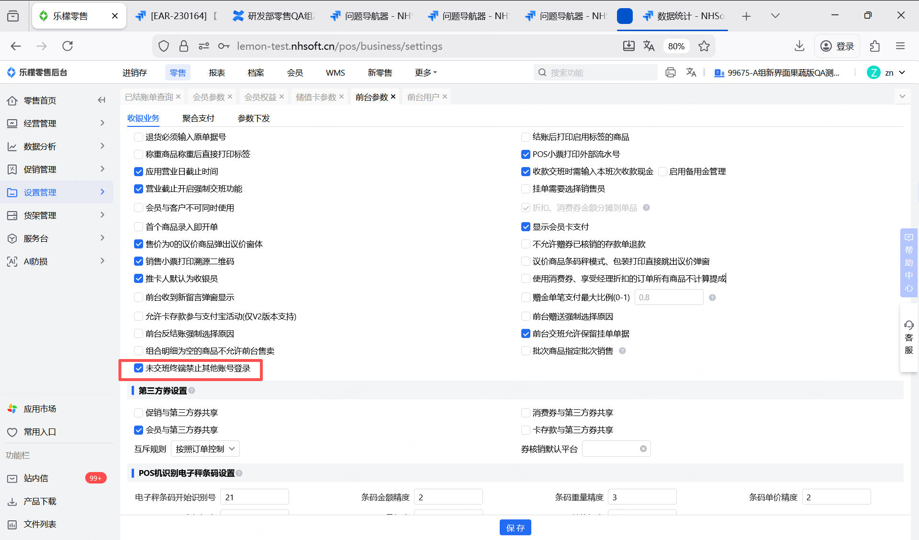The width and height of the screenshot is (919, 540).
Task: Open the browser downloads icon
Action: pyautogui.click(x=799, y=46)
